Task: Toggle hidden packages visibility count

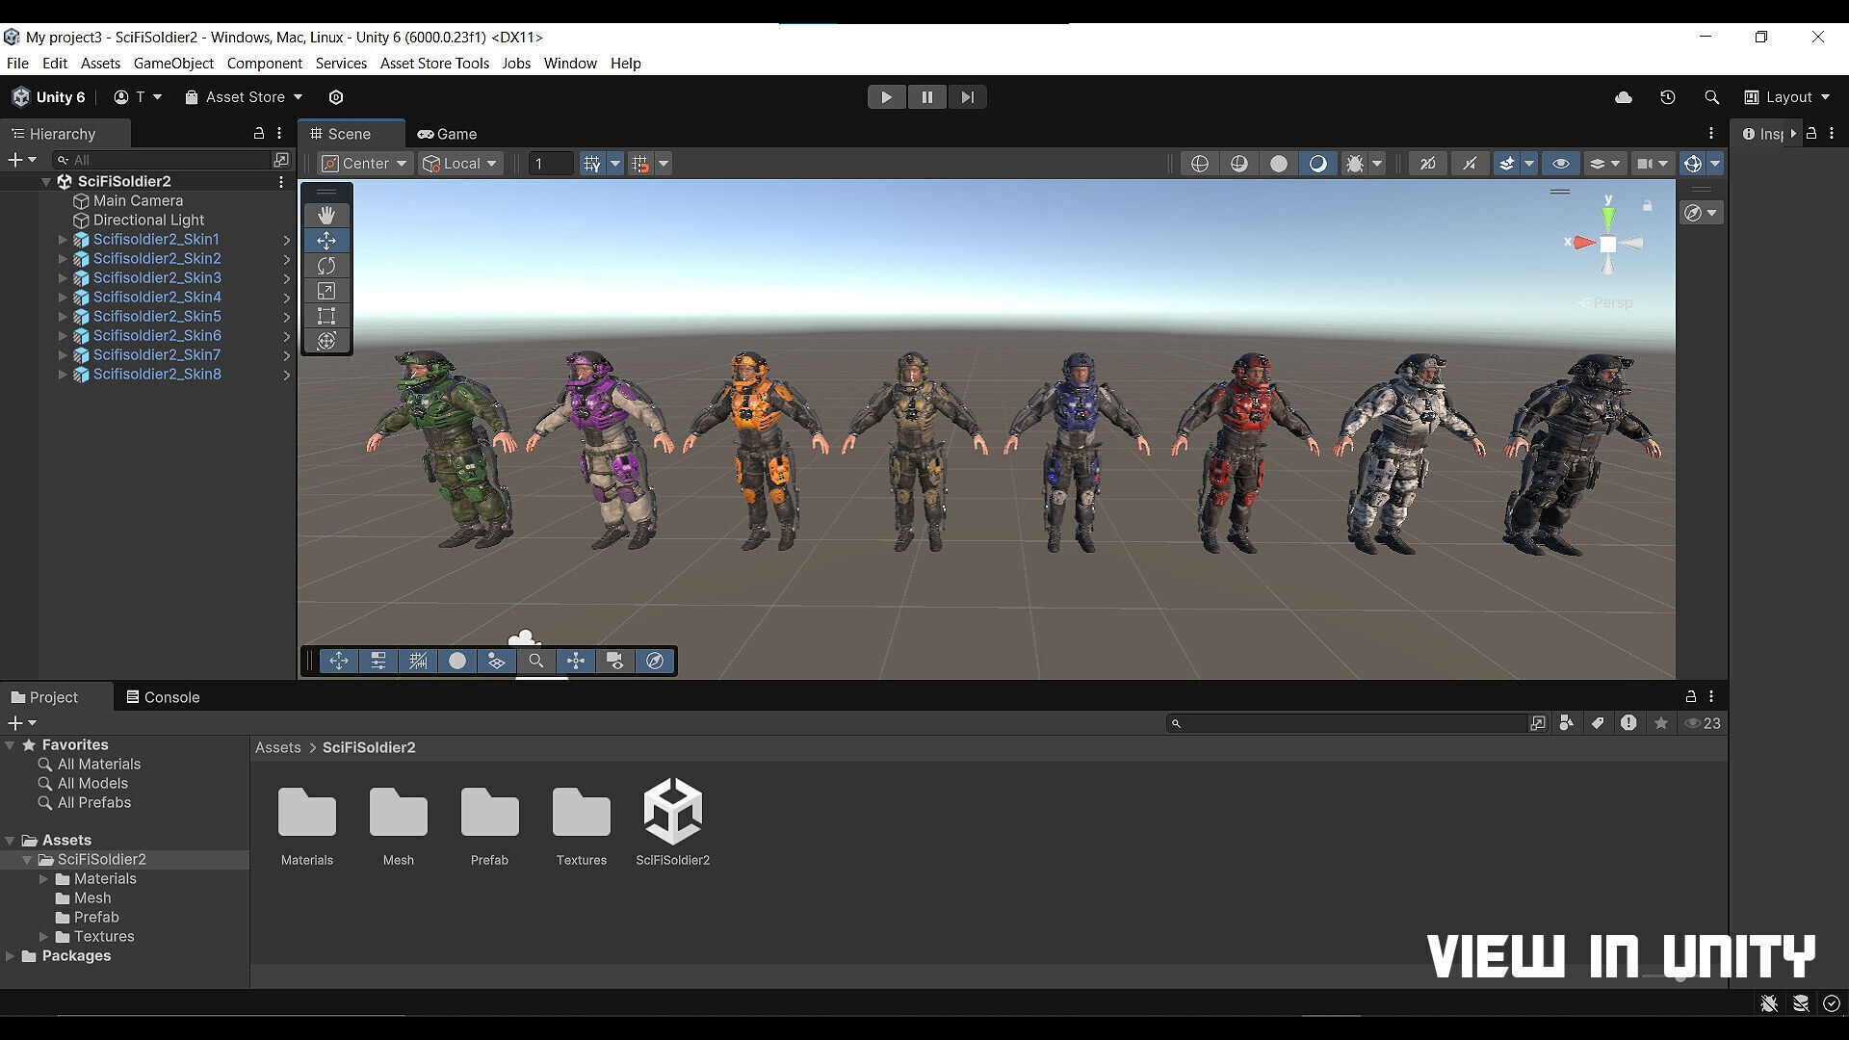Action: 1703,723
